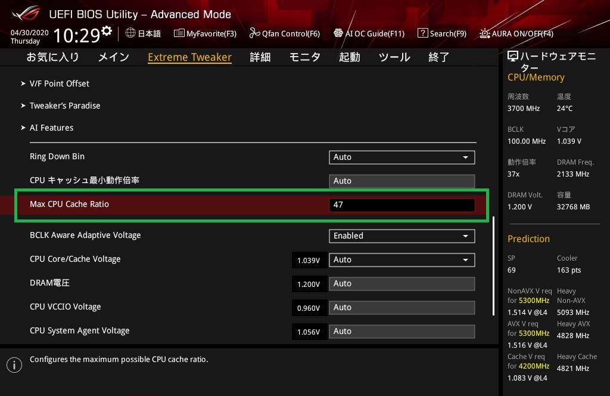Screen dimensions: 610x396
Task: Click the MyFavorite list icon
Action: coord(179,33)
